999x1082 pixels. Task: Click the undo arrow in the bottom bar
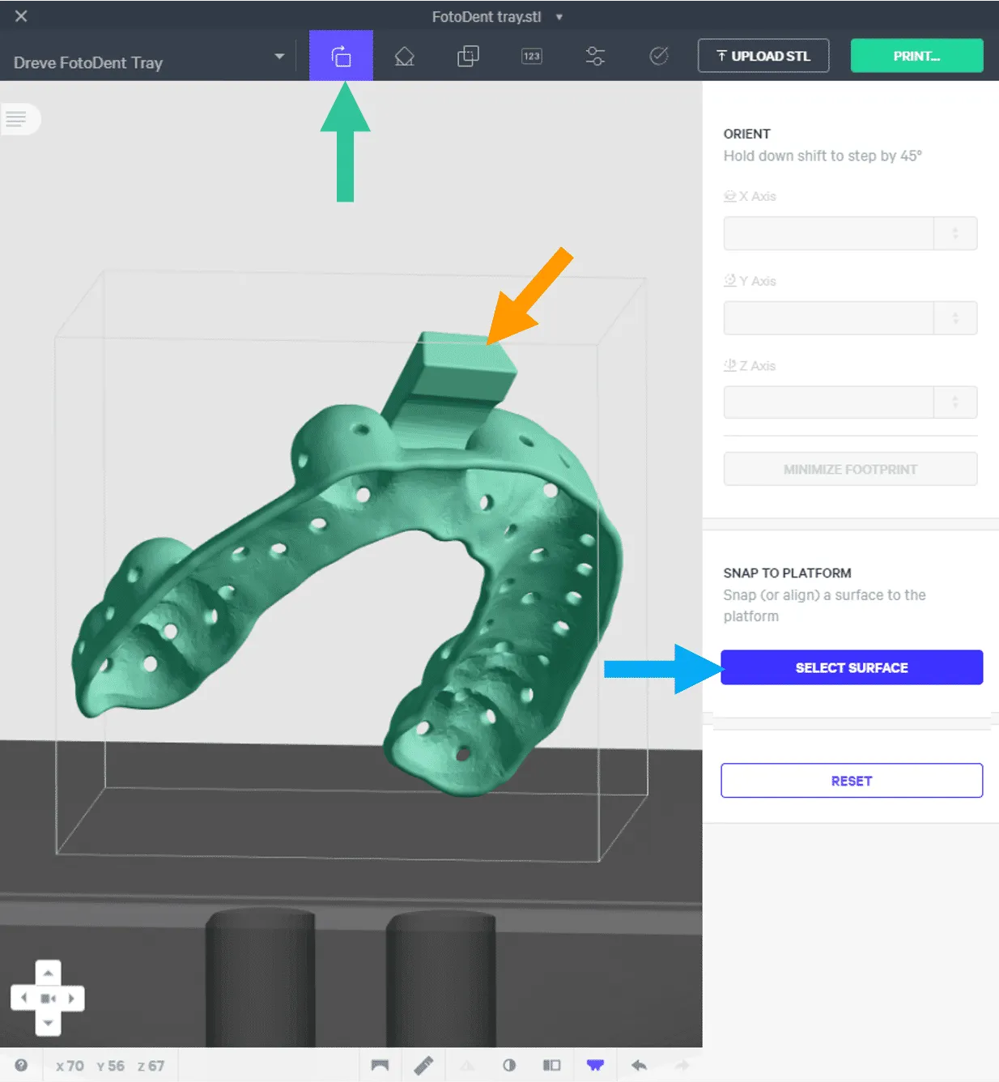point(639,1065)
